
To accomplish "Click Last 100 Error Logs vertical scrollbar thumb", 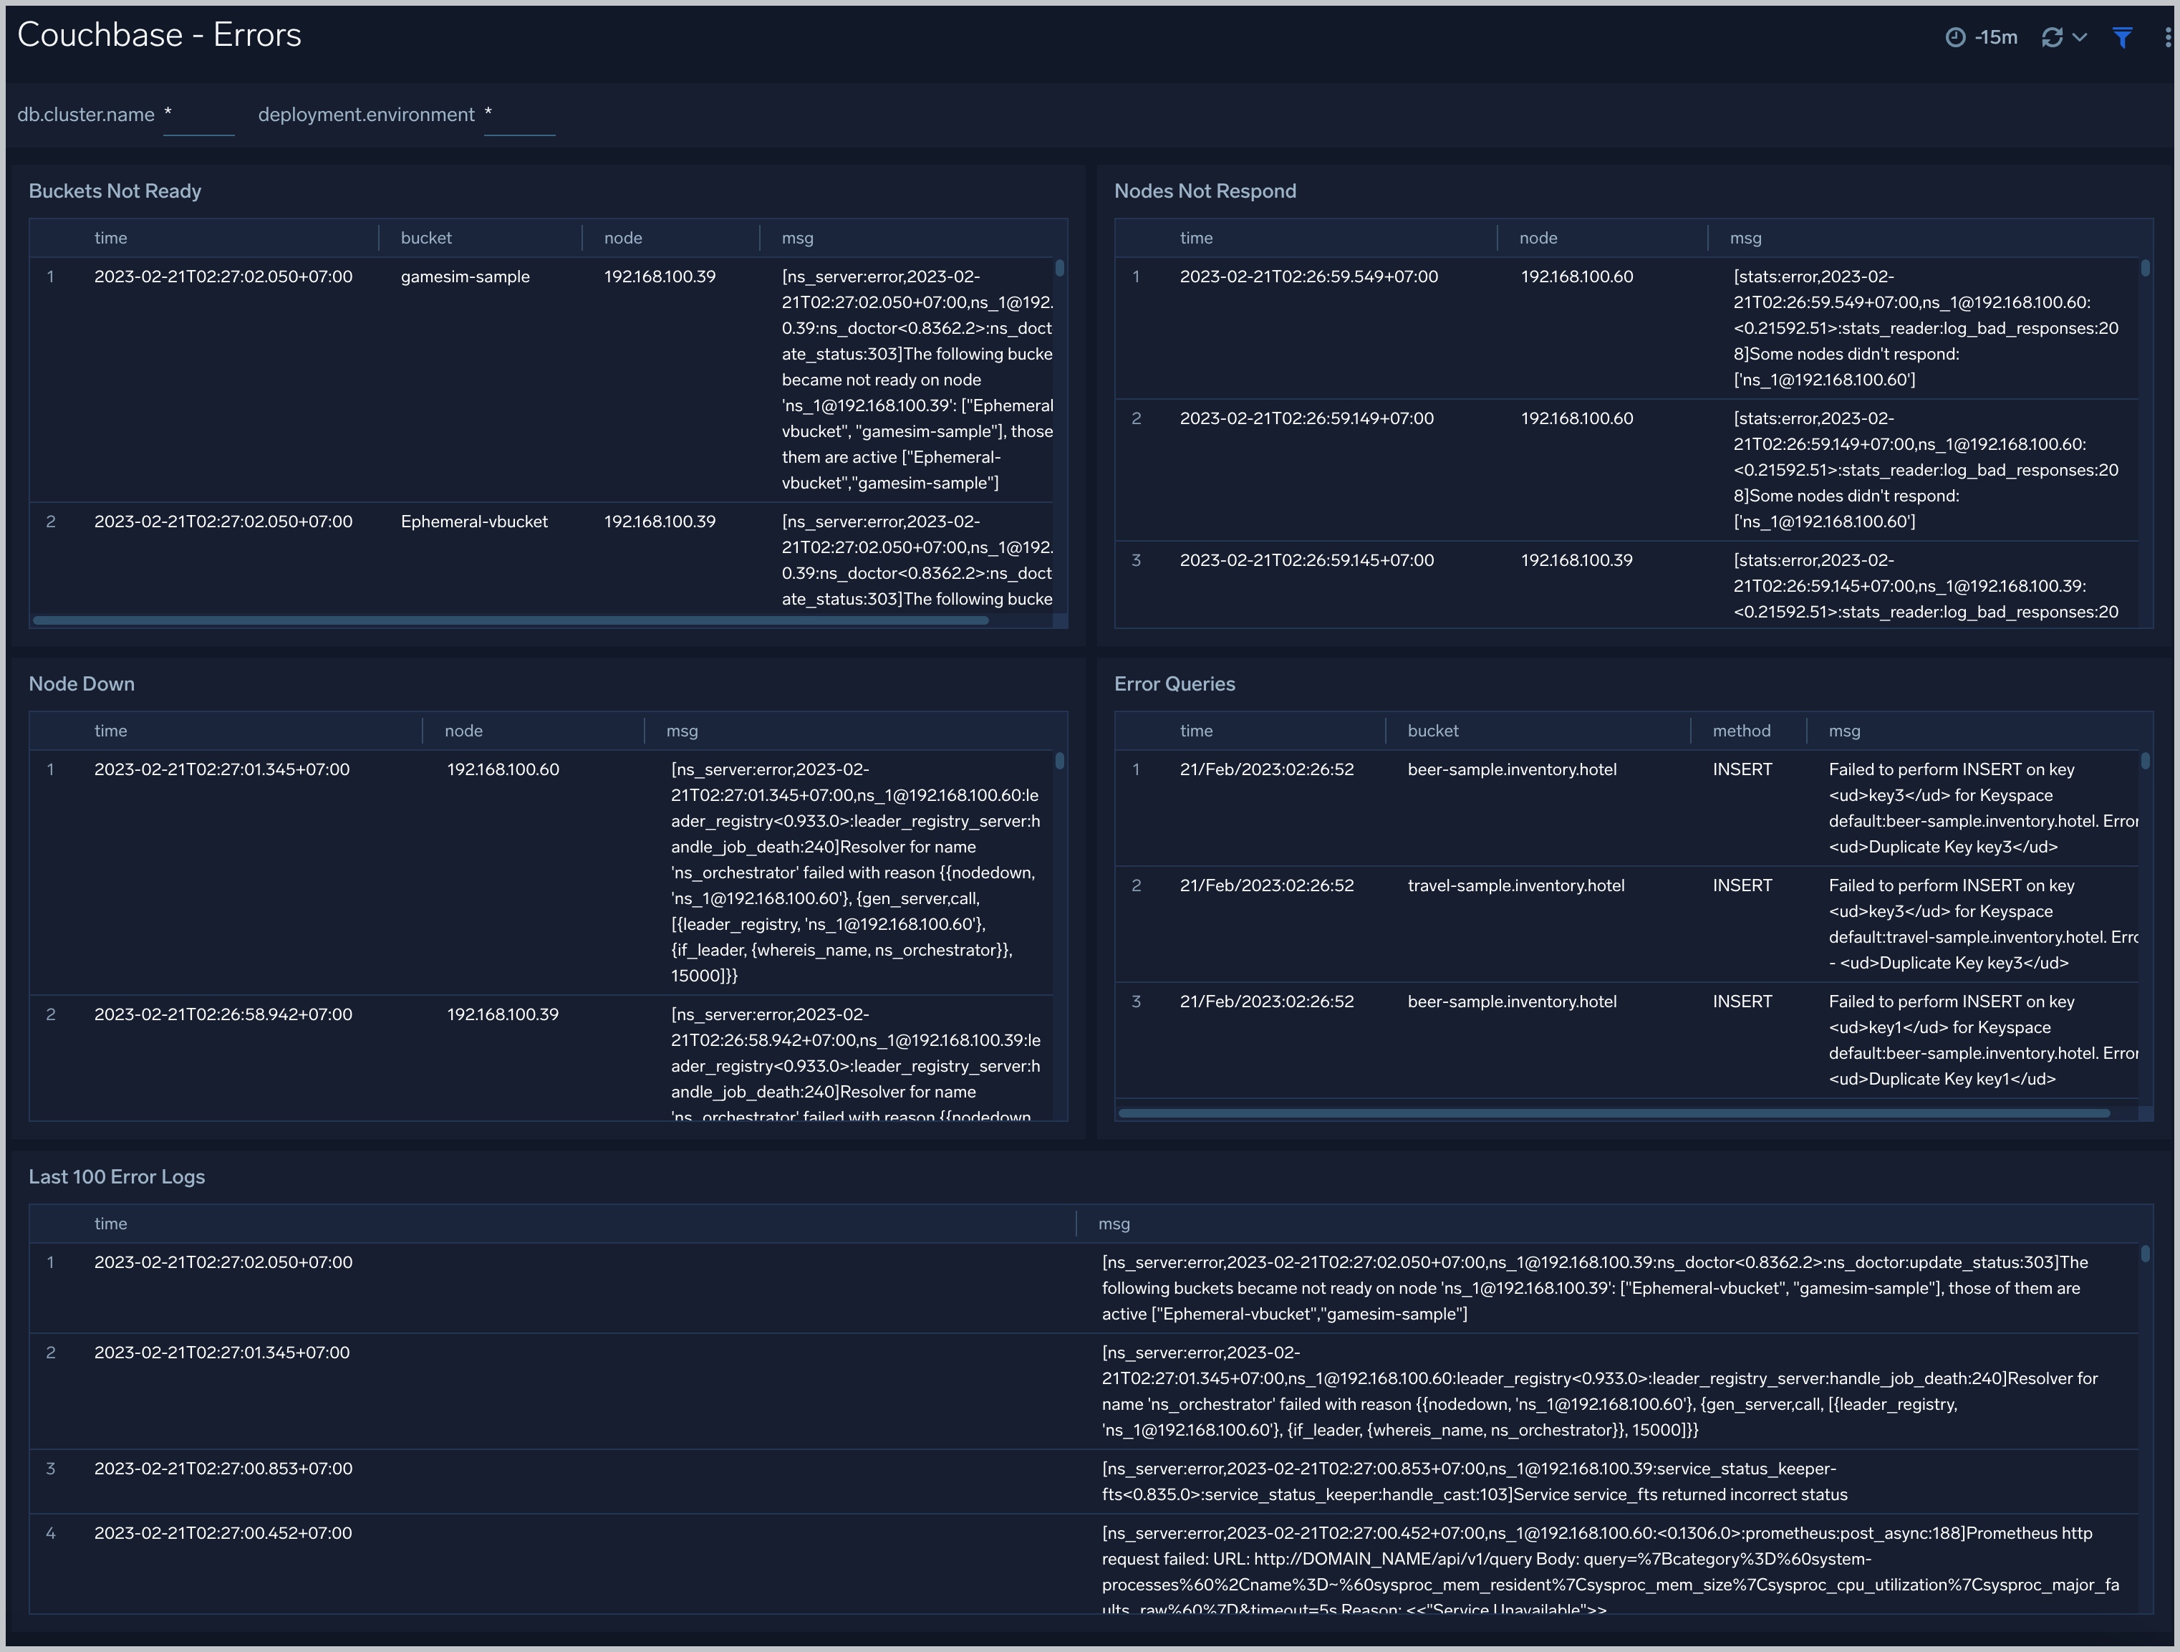I will point(2146,1254).
